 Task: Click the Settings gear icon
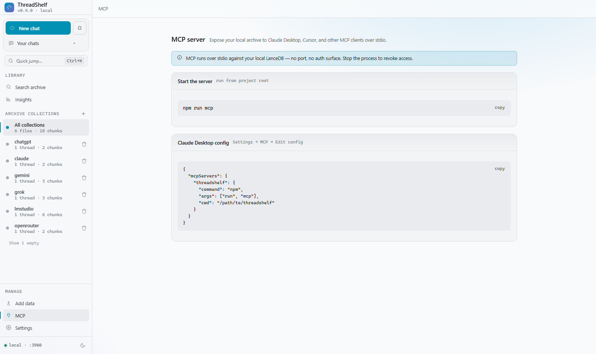tap(9, 328)
